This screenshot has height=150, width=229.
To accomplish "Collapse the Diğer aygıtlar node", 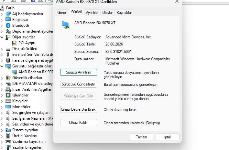I will tap(2, 37).
